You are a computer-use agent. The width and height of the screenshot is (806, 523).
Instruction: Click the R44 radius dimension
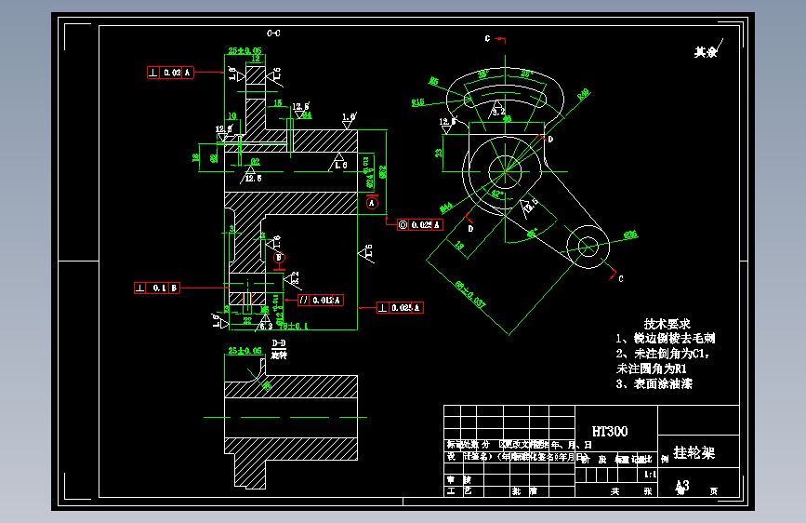coord(446,208)
